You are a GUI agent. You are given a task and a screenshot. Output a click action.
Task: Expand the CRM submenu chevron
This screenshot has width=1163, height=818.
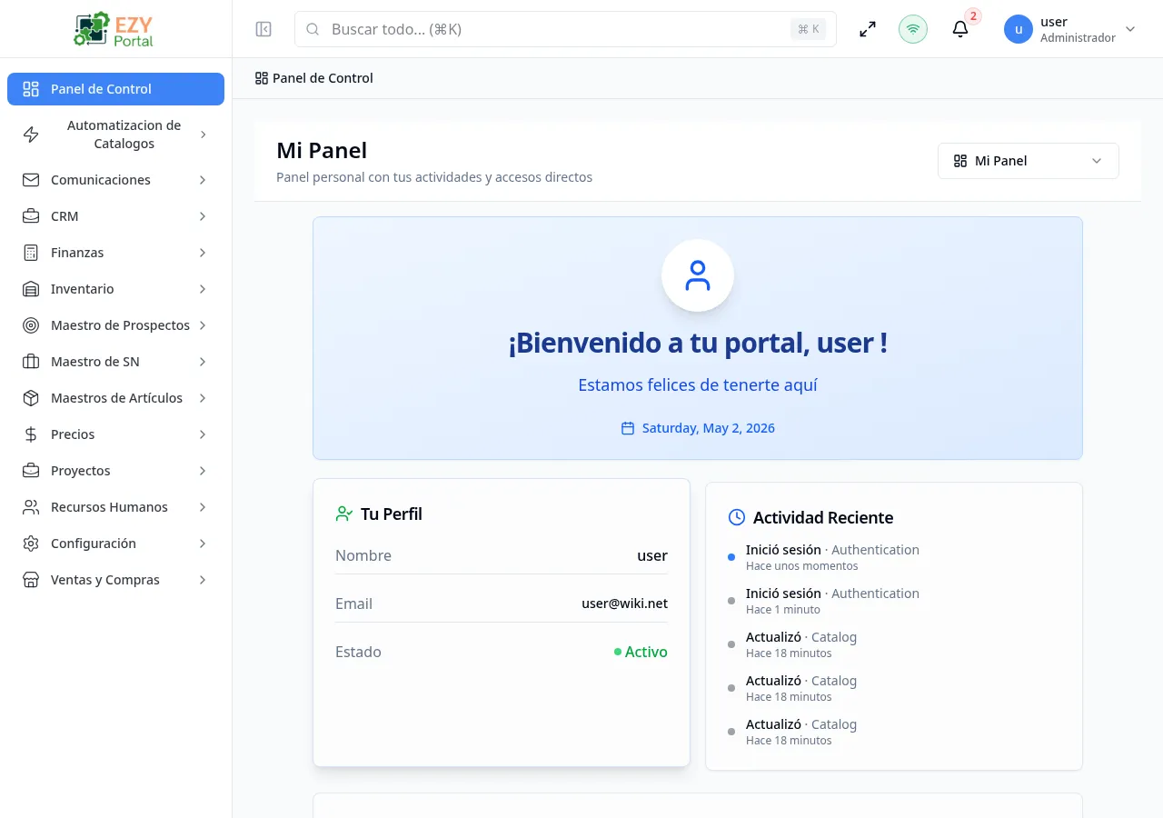point(203,216)
